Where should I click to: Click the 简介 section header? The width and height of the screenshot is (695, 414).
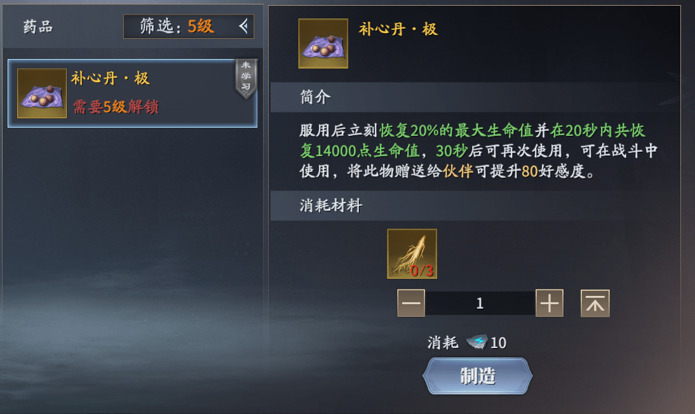coord(315,97)
